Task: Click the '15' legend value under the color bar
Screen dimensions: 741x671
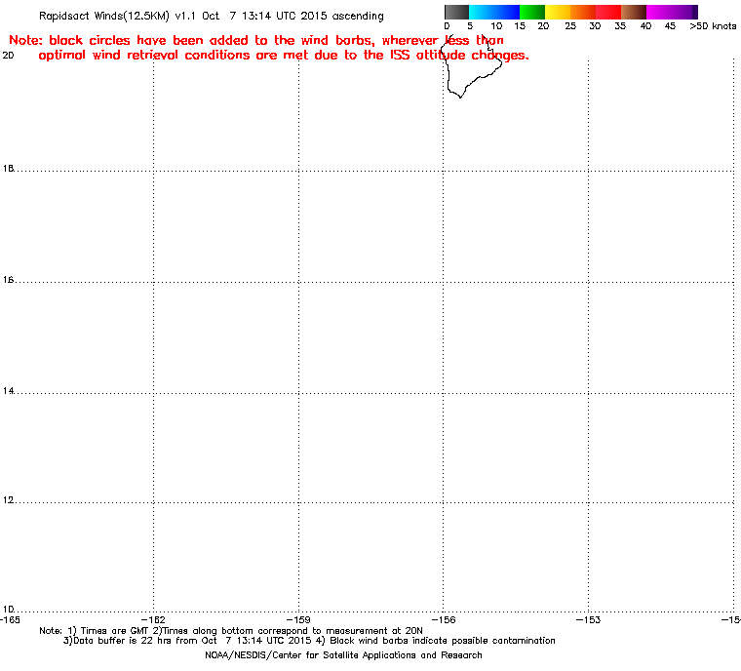Action: (x=520, y=26)
